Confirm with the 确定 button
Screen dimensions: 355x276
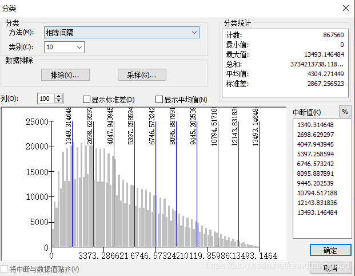(330, 250)
